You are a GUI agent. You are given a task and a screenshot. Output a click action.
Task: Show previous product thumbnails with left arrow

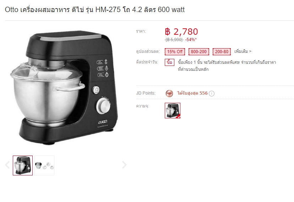(x=7, y=165)
